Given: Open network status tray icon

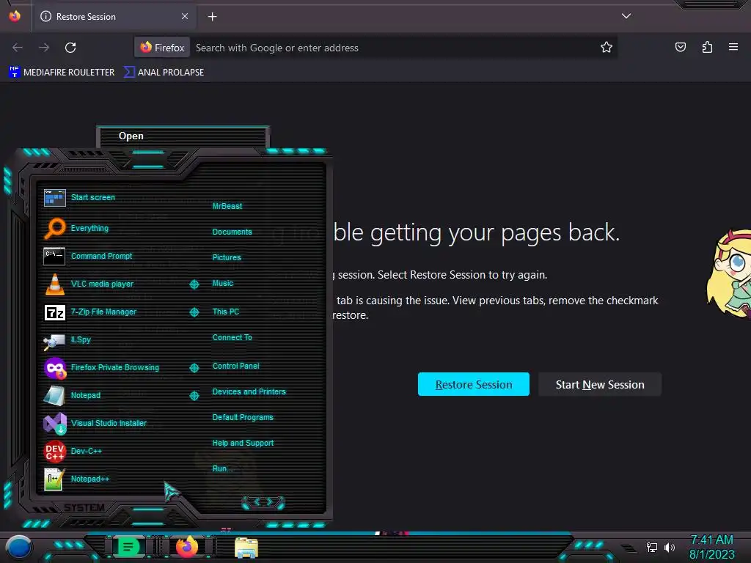Looking at the screenshot, I should 652,547.
